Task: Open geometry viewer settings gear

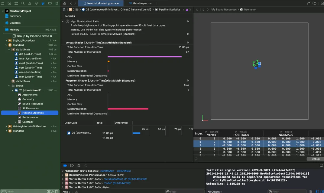Action: tap(196, 159)
